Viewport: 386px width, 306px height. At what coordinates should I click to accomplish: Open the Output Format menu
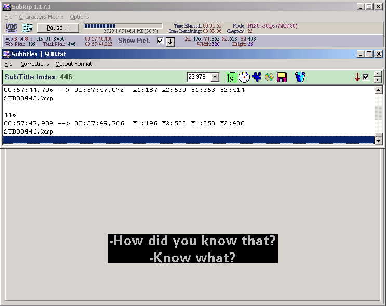(73, 64)
